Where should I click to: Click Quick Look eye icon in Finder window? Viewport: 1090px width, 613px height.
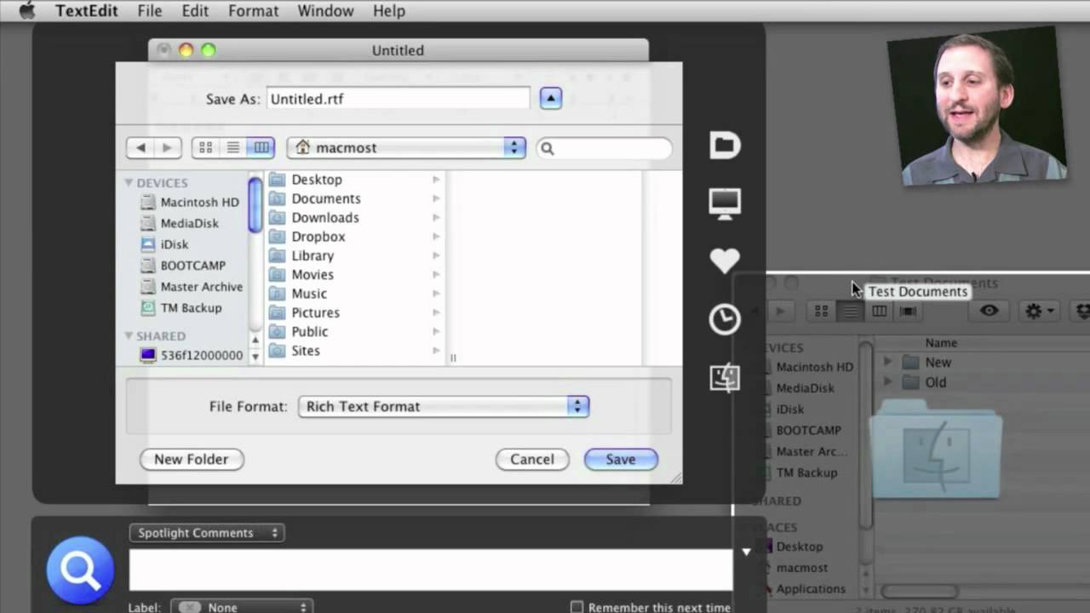pyautogui.click(x=989, y=311)
